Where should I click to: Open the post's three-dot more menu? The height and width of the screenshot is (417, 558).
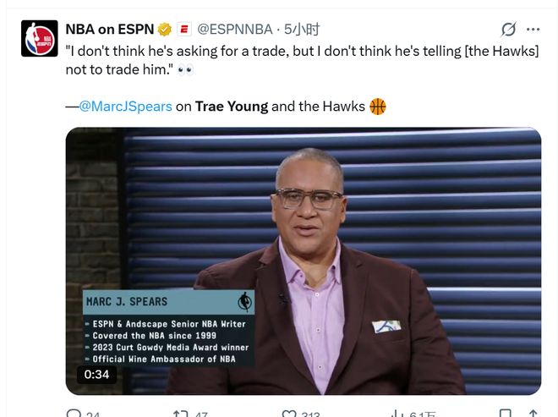pos(532,30)
